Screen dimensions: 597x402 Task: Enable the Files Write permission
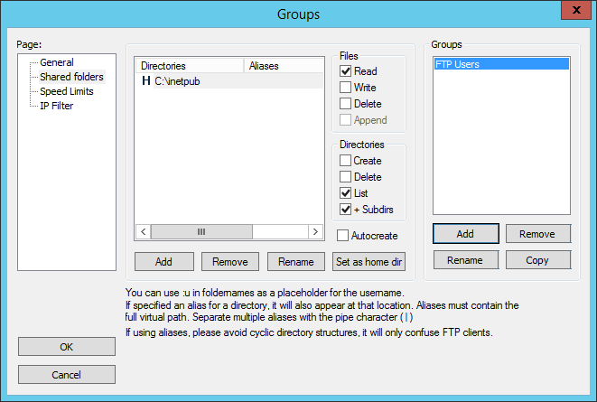pyautogui.click(x=345, y=88)
